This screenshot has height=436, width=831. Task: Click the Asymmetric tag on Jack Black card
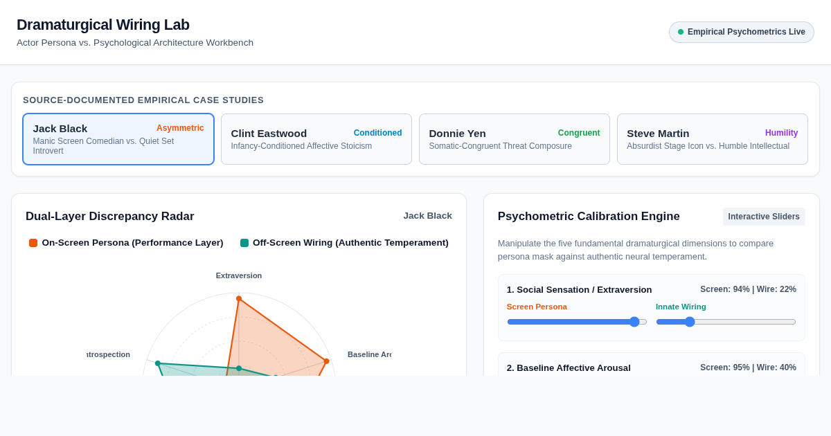pos(180,128)
